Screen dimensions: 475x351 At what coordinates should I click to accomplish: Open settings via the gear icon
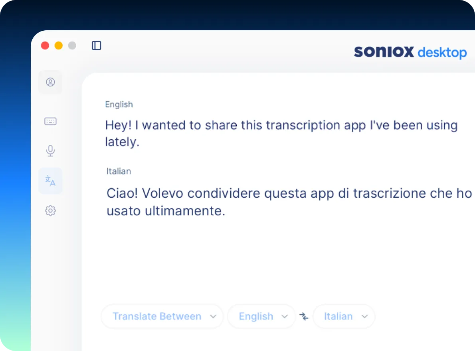(50, 211)
